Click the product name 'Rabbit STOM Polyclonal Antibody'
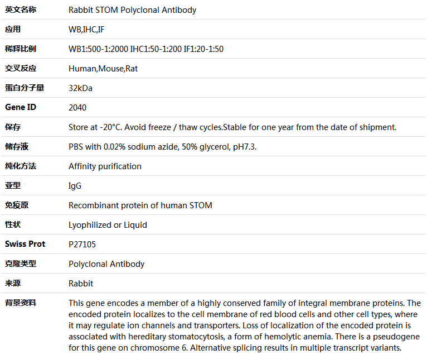 pos(132,10)
